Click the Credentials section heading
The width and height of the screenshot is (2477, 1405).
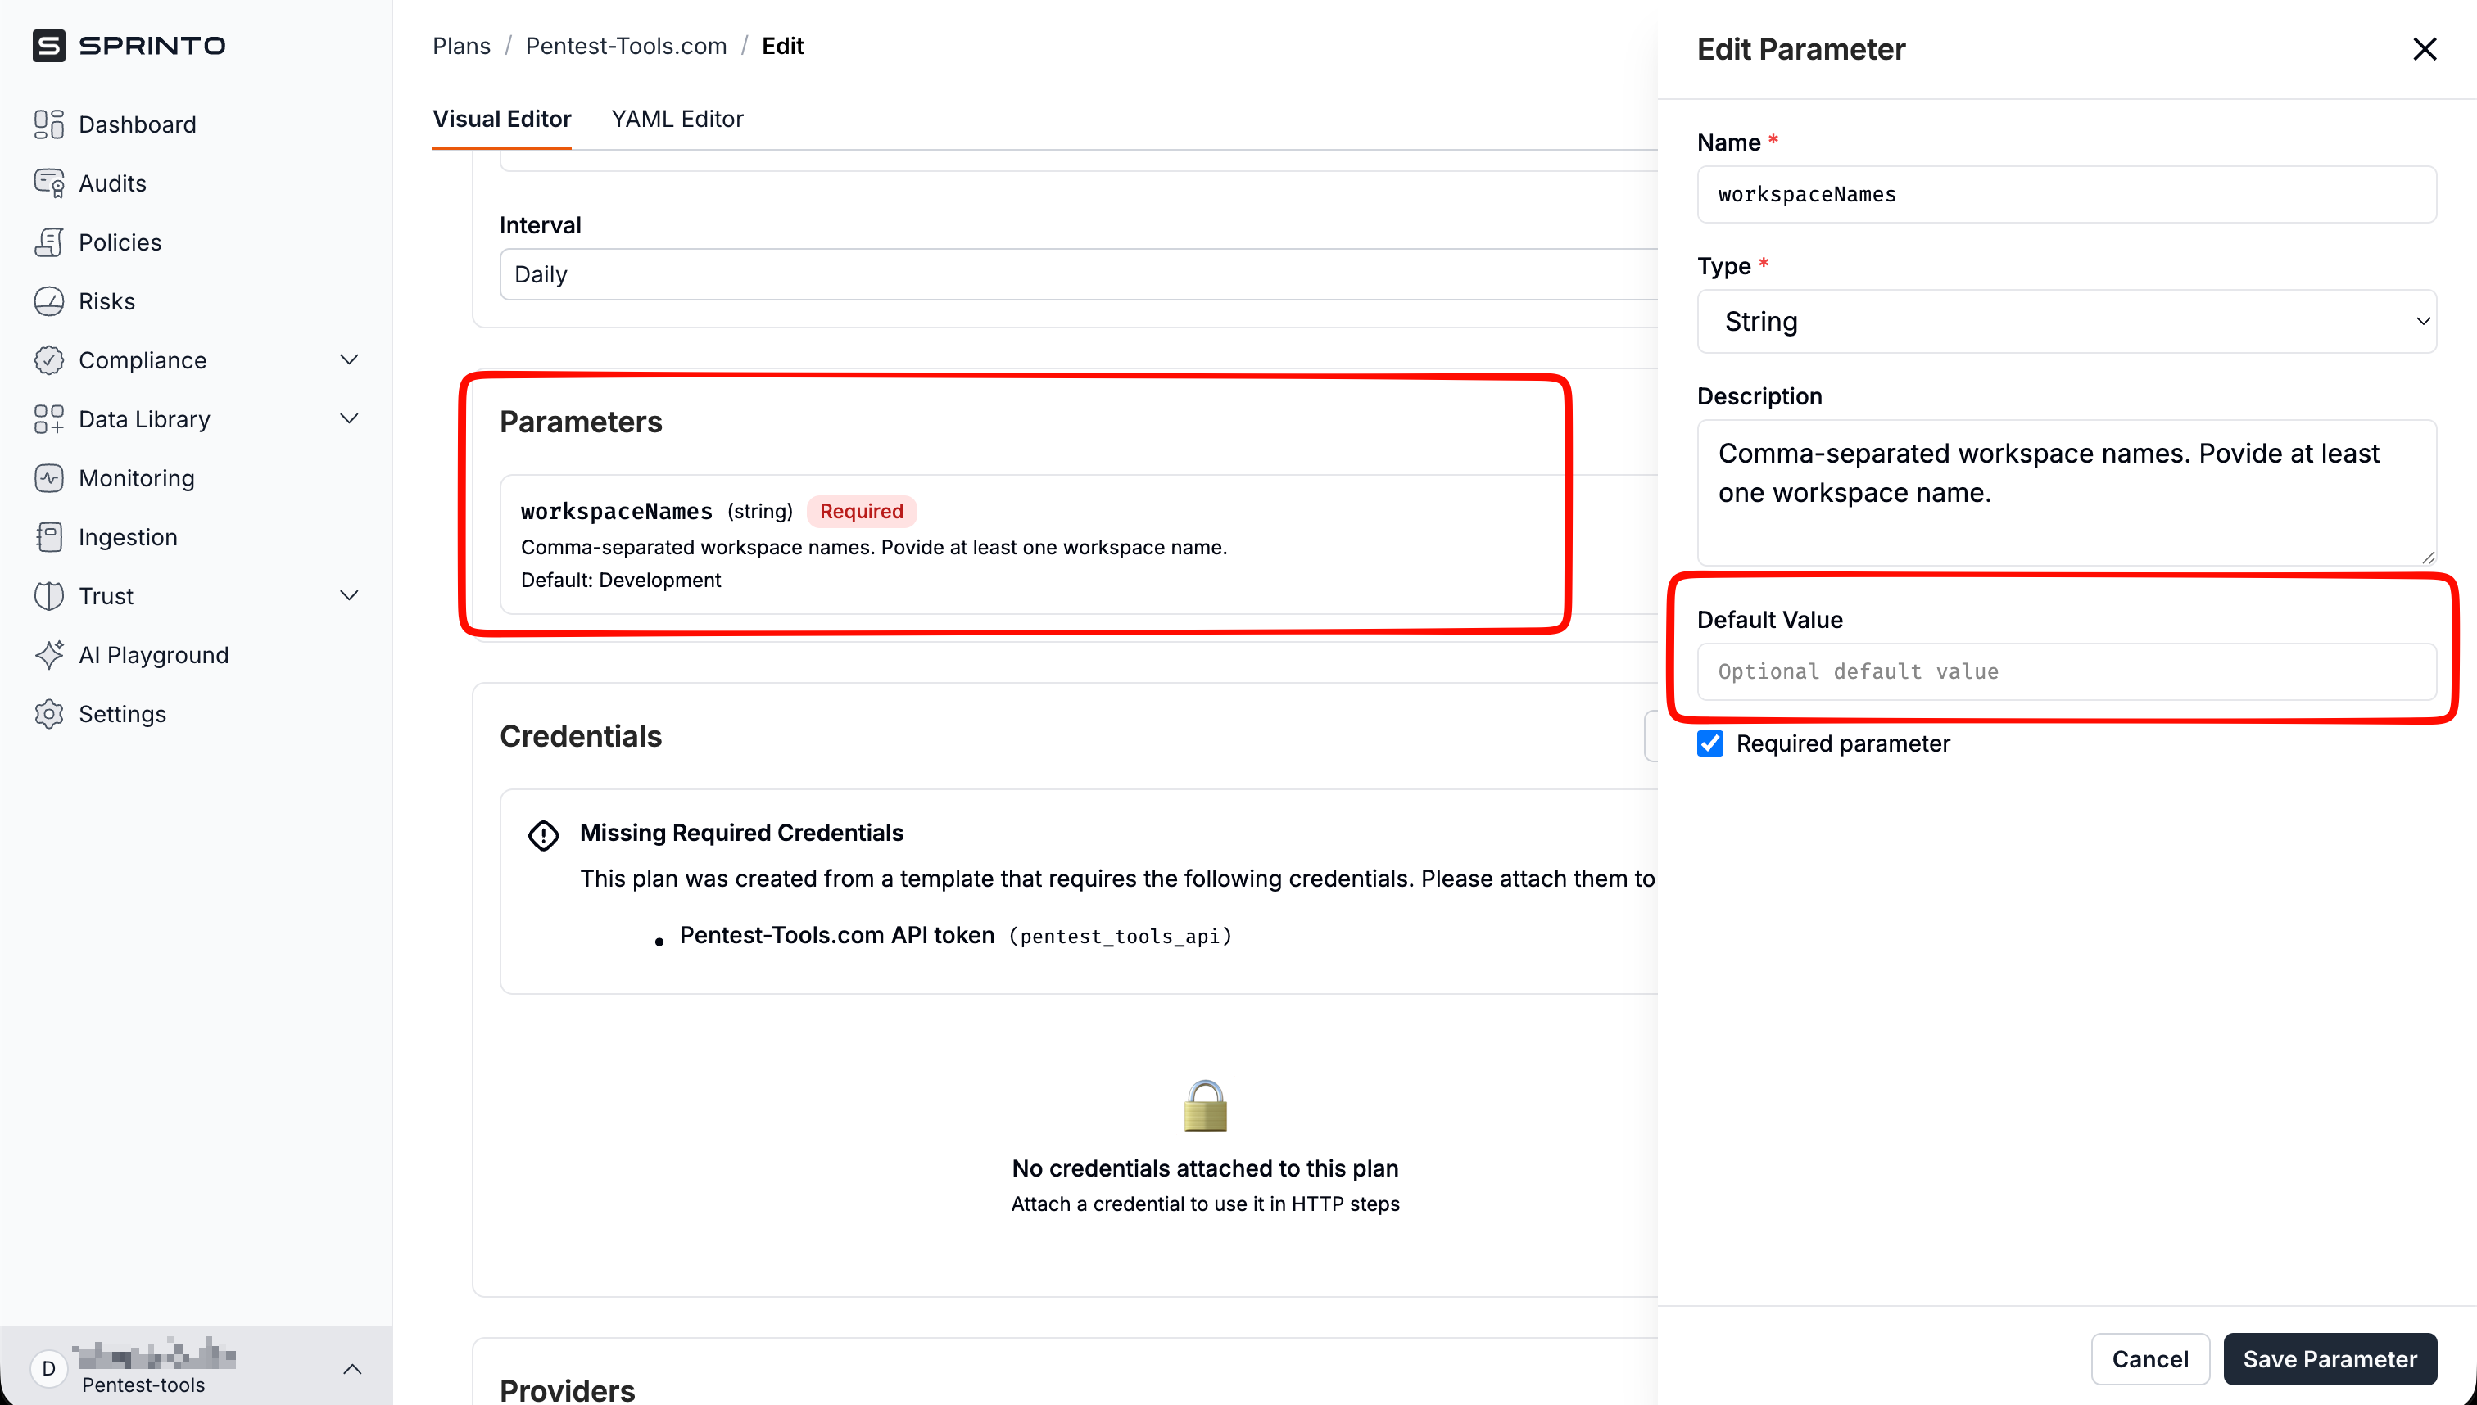point(580,736)
